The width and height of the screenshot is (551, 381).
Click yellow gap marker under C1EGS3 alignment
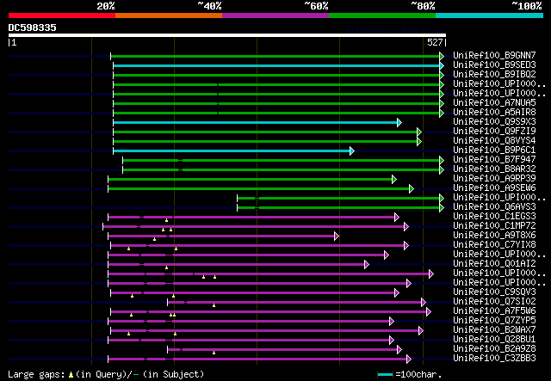click(166, 220)
